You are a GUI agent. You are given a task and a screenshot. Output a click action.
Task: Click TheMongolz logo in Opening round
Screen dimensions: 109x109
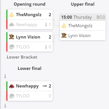pos(12,15)
